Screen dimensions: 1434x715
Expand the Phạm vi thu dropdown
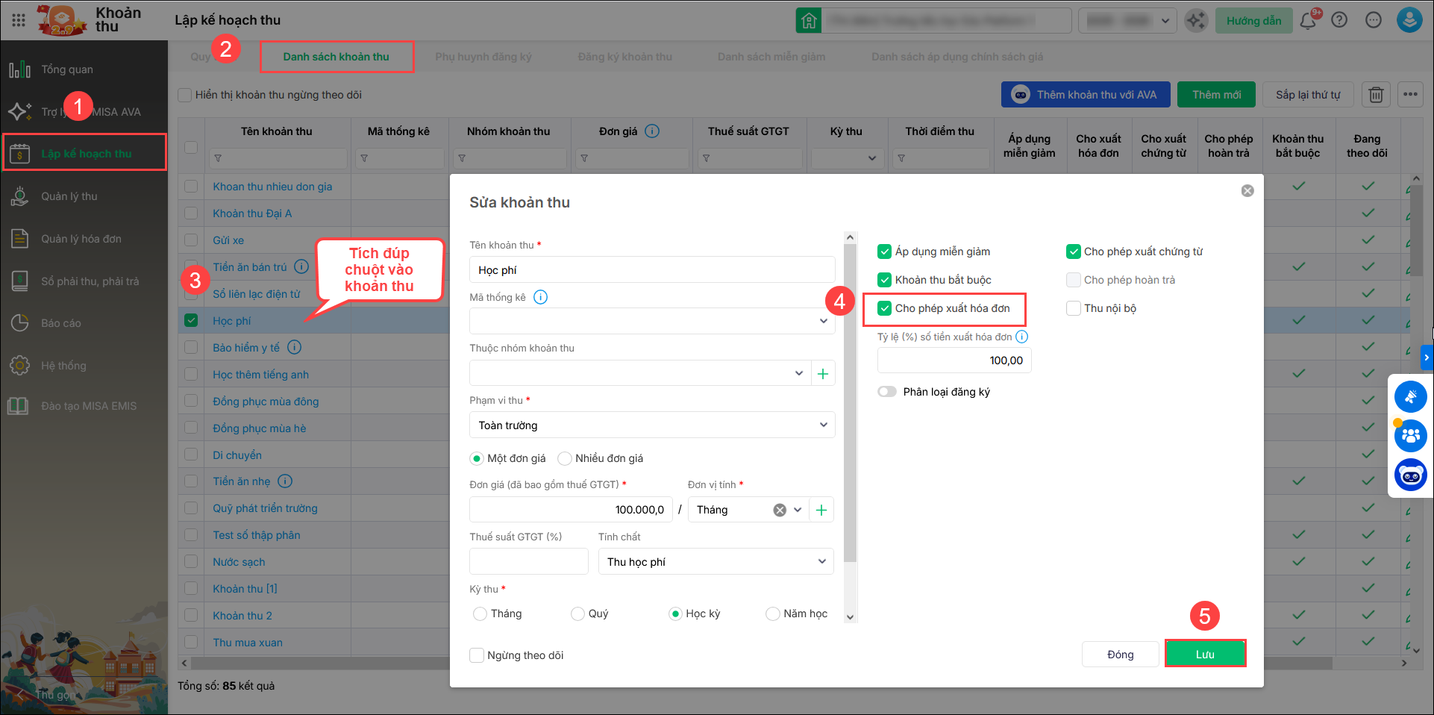pyautogui.click(x=823, y=425)
